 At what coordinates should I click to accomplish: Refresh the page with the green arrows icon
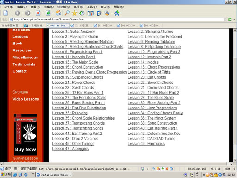click(48, 13)
